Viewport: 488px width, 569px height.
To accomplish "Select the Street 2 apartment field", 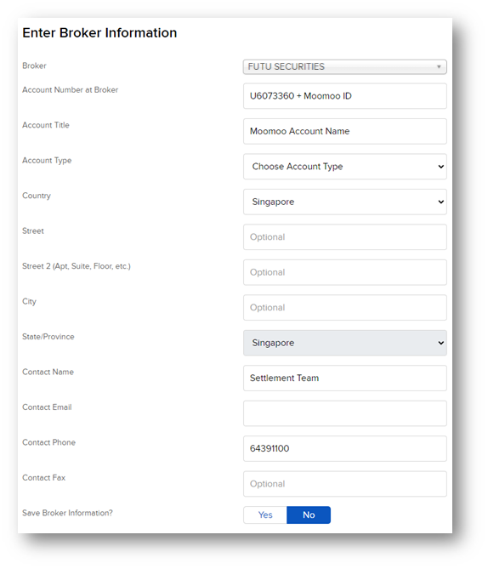I will coord(344,272).
